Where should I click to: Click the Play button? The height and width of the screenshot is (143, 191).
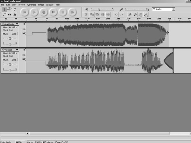pos(34,12)
